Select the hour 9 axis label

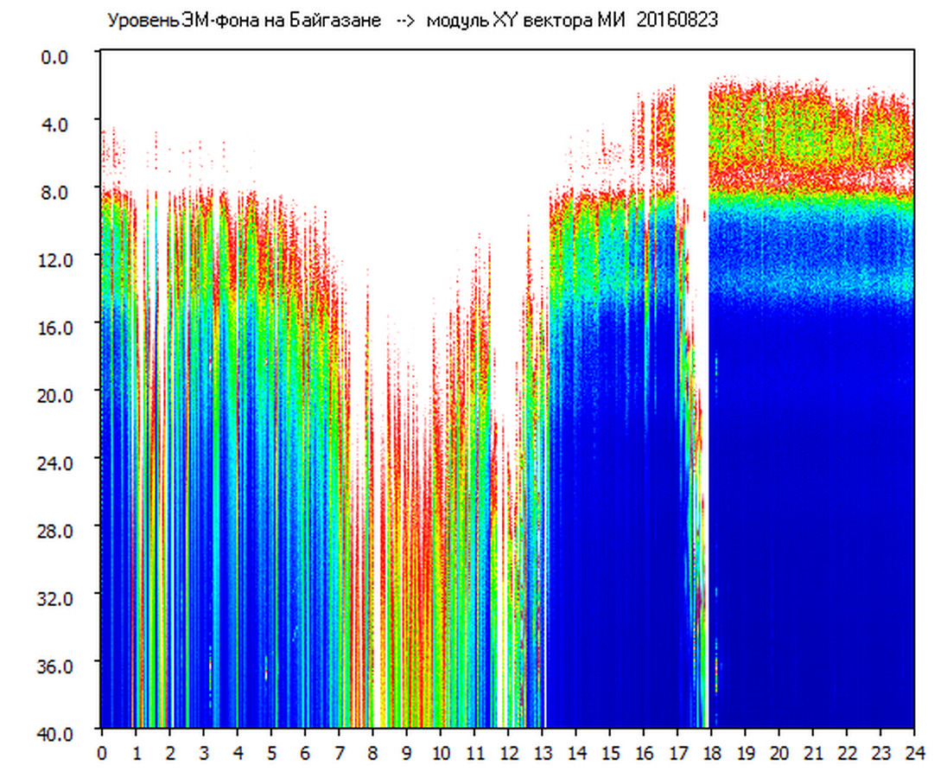point(406,752)
